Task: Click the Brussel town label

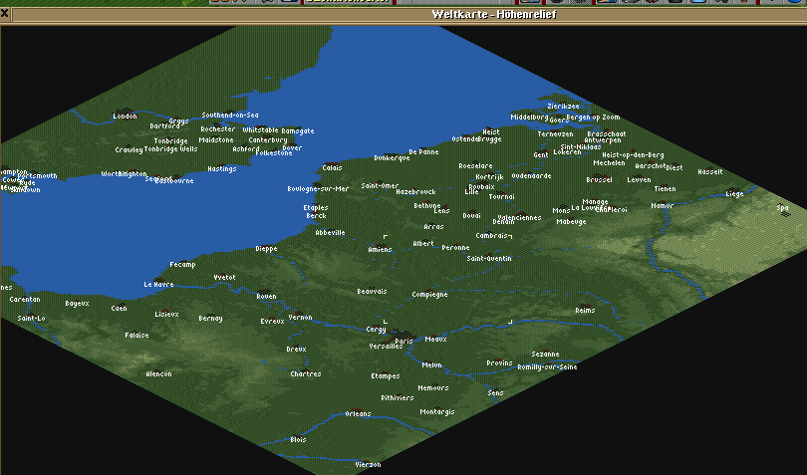Action: point(599,180)
